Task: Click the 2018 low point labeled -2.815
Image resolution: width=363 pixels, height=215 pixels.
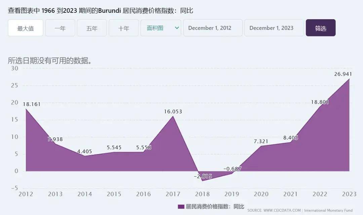Action: click(203, 181)
